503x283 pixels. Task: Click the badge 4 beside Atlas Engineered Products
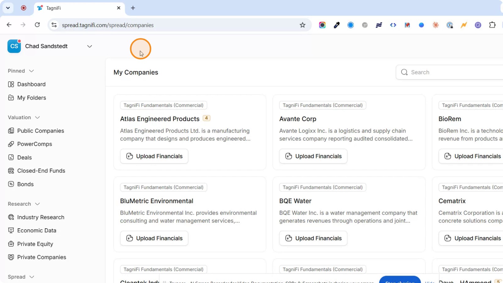point(207,118)
